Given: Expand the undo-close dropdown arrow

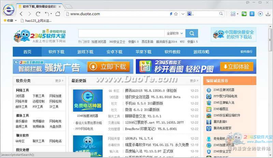Looking at the screenshot, I should click(x=51, y=14).
